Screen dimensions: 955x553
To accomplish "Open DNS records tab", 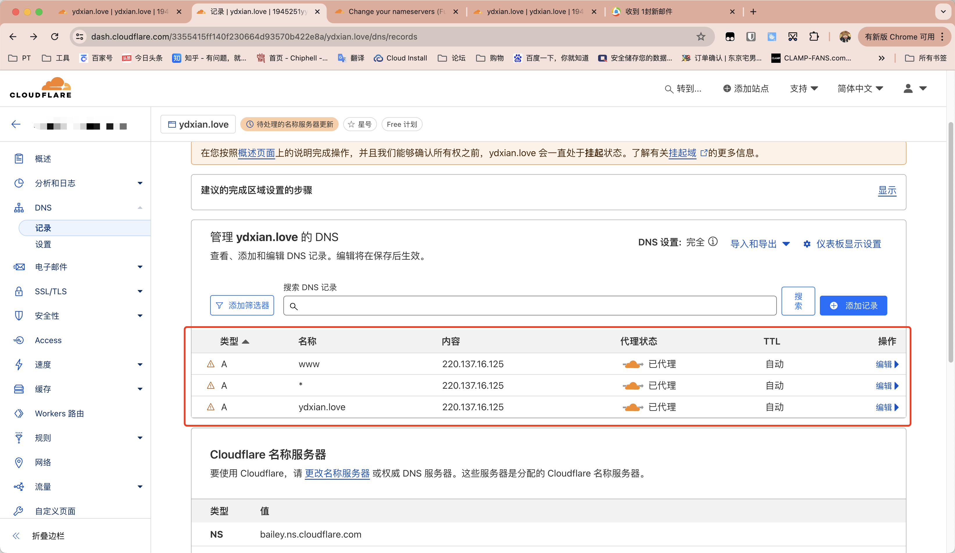I will (x=43, y=227).
